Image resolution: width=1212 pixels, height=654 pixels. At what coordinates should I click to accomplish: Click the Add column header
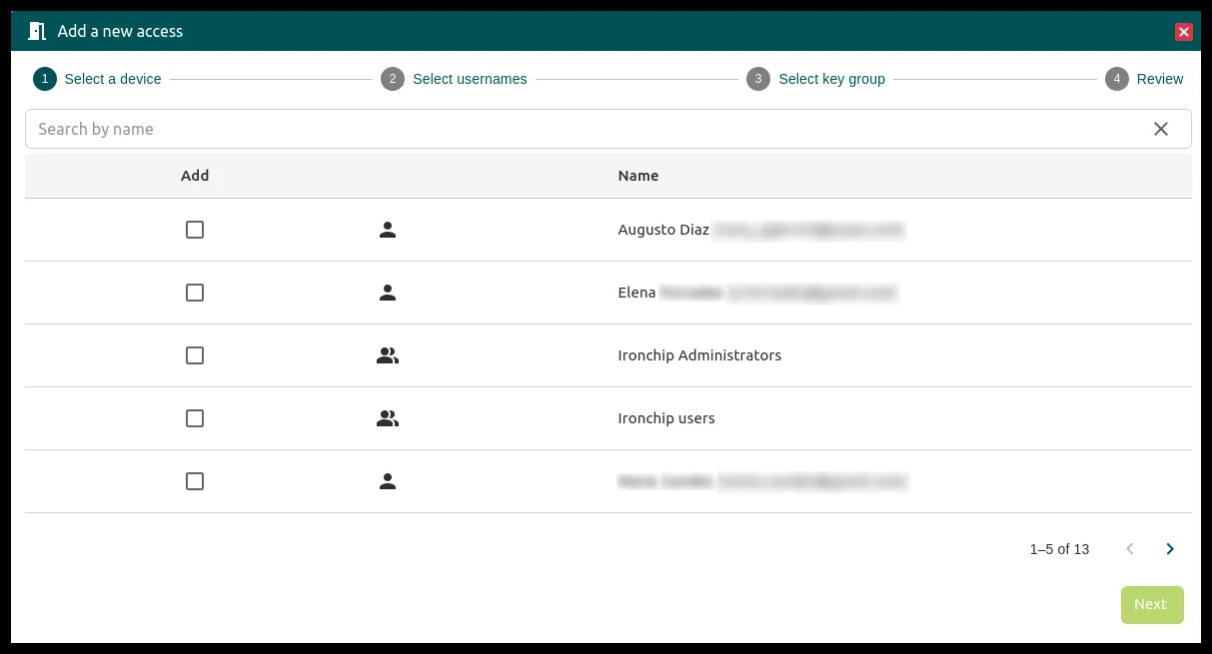point(195,176)
